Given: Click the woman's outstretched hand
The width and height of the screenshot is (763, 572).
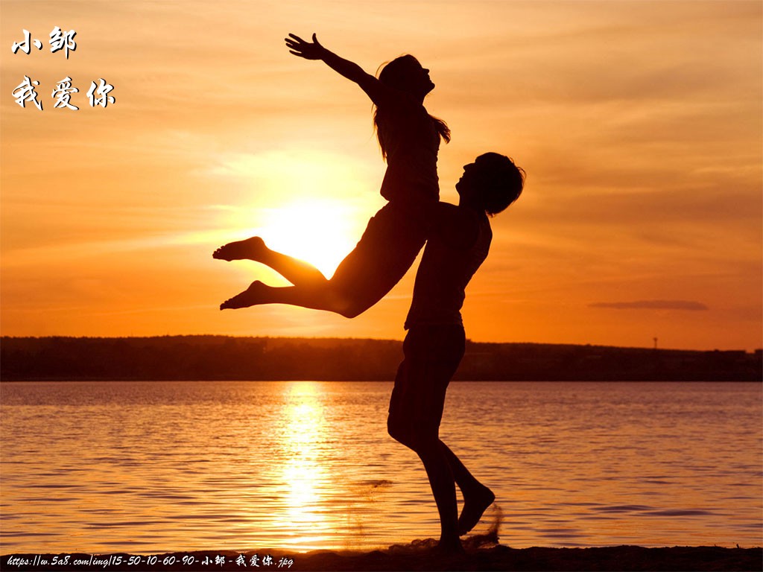Looking at the screenshot, I should click(x=303, y=46).
